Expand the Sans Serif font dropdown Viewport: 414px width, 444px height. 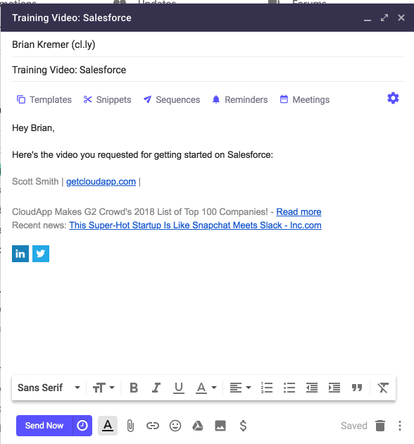[x=49, y=388]
